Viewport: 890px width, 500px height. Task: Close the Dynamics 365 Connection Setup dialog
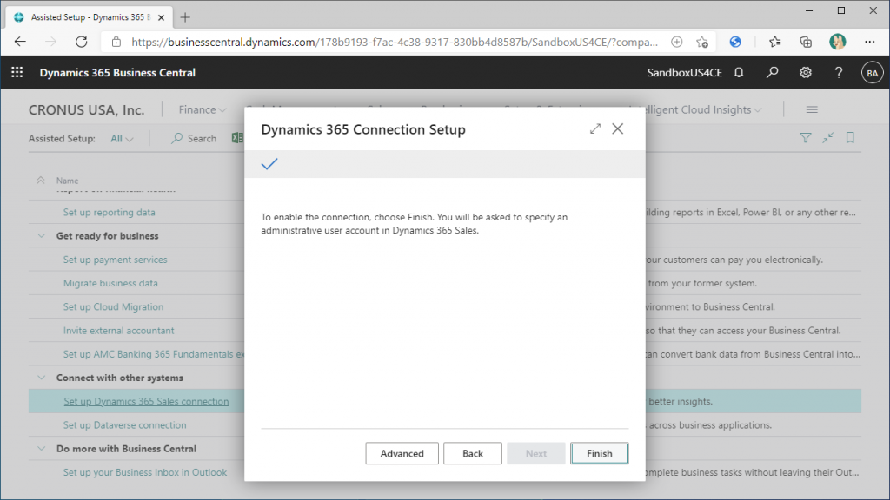[618, 129]
